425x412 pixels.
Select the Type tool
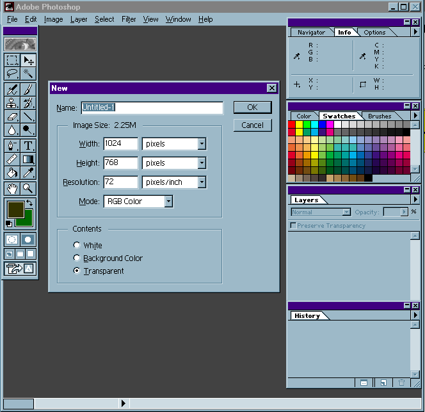coord(28,146)
